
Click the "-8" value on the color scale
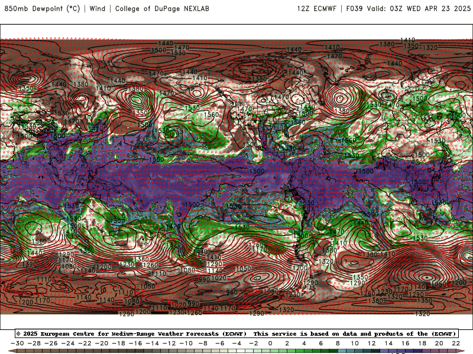click(x=203, y=343)
